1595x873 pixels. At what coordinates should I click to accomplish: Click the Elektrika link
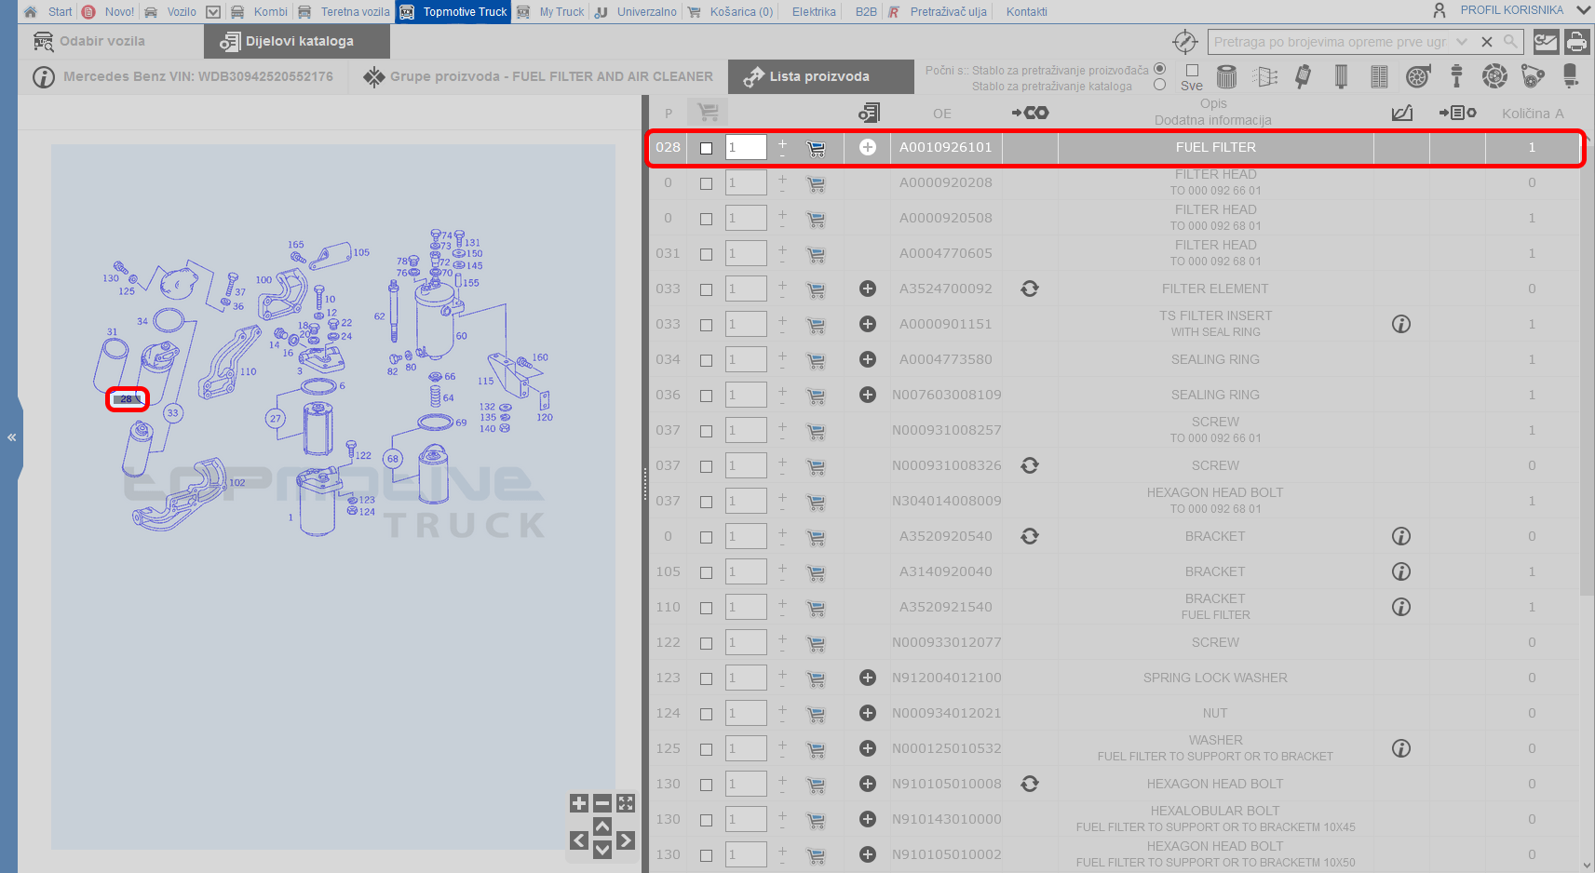814,12
